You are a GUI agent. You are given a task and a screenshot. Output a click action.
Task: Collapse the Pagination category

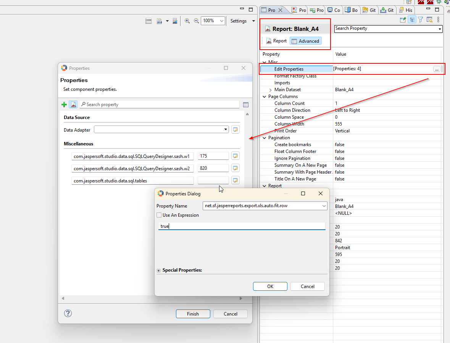coord(265,138)
